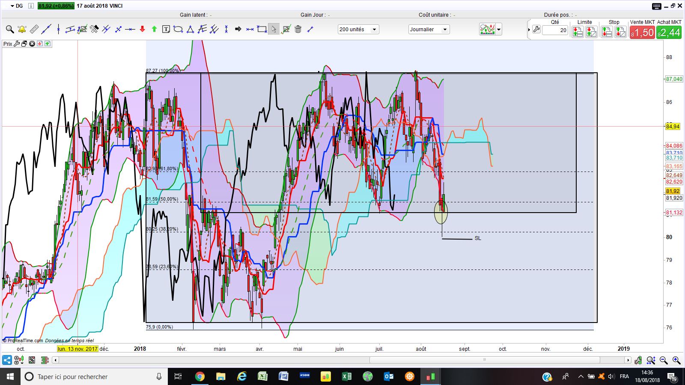The image size is (685, 385).
Task: Open the indicators chart icon dropdown arrow
Action: click(x=499, y=30)
